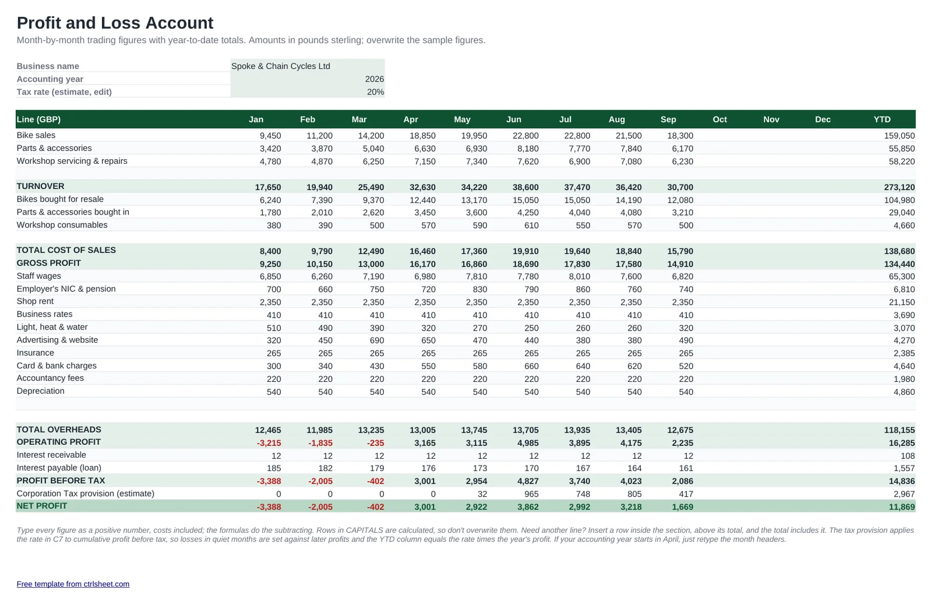Click the NET PROFIT YTD value 11,869
This screenshot has width=932, height=604.
(x=902, y=507)
